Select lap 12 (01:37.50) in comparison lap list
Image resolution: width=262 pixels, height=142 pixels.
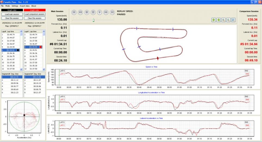click(33, 69)
